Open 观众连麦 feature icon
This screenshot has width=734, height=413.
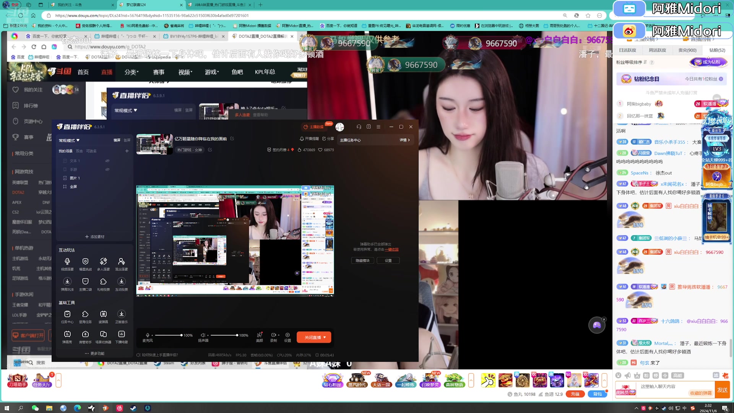122,263
